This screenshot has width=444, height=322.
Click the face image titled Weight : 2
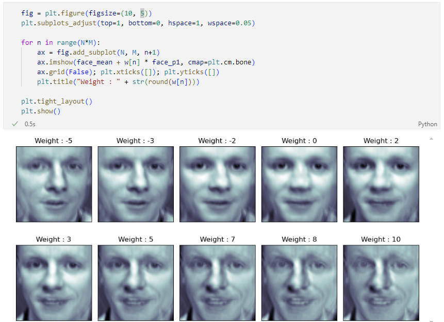pos(381,184)
